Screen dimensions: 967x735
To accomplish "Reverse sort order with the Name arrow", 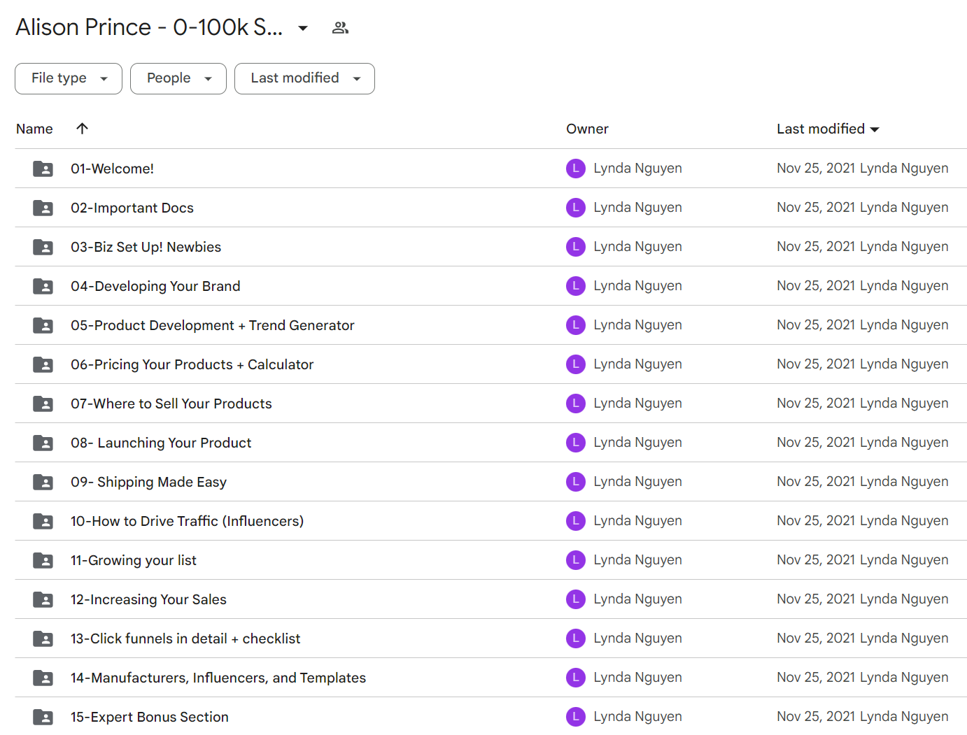I will (82, 129).
